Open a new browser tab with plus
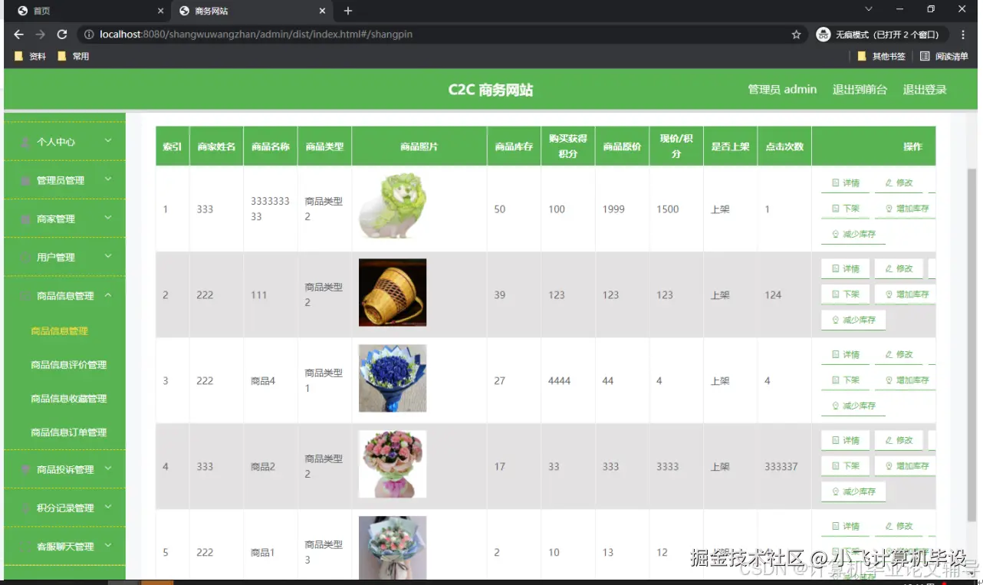 coord(347,11)
